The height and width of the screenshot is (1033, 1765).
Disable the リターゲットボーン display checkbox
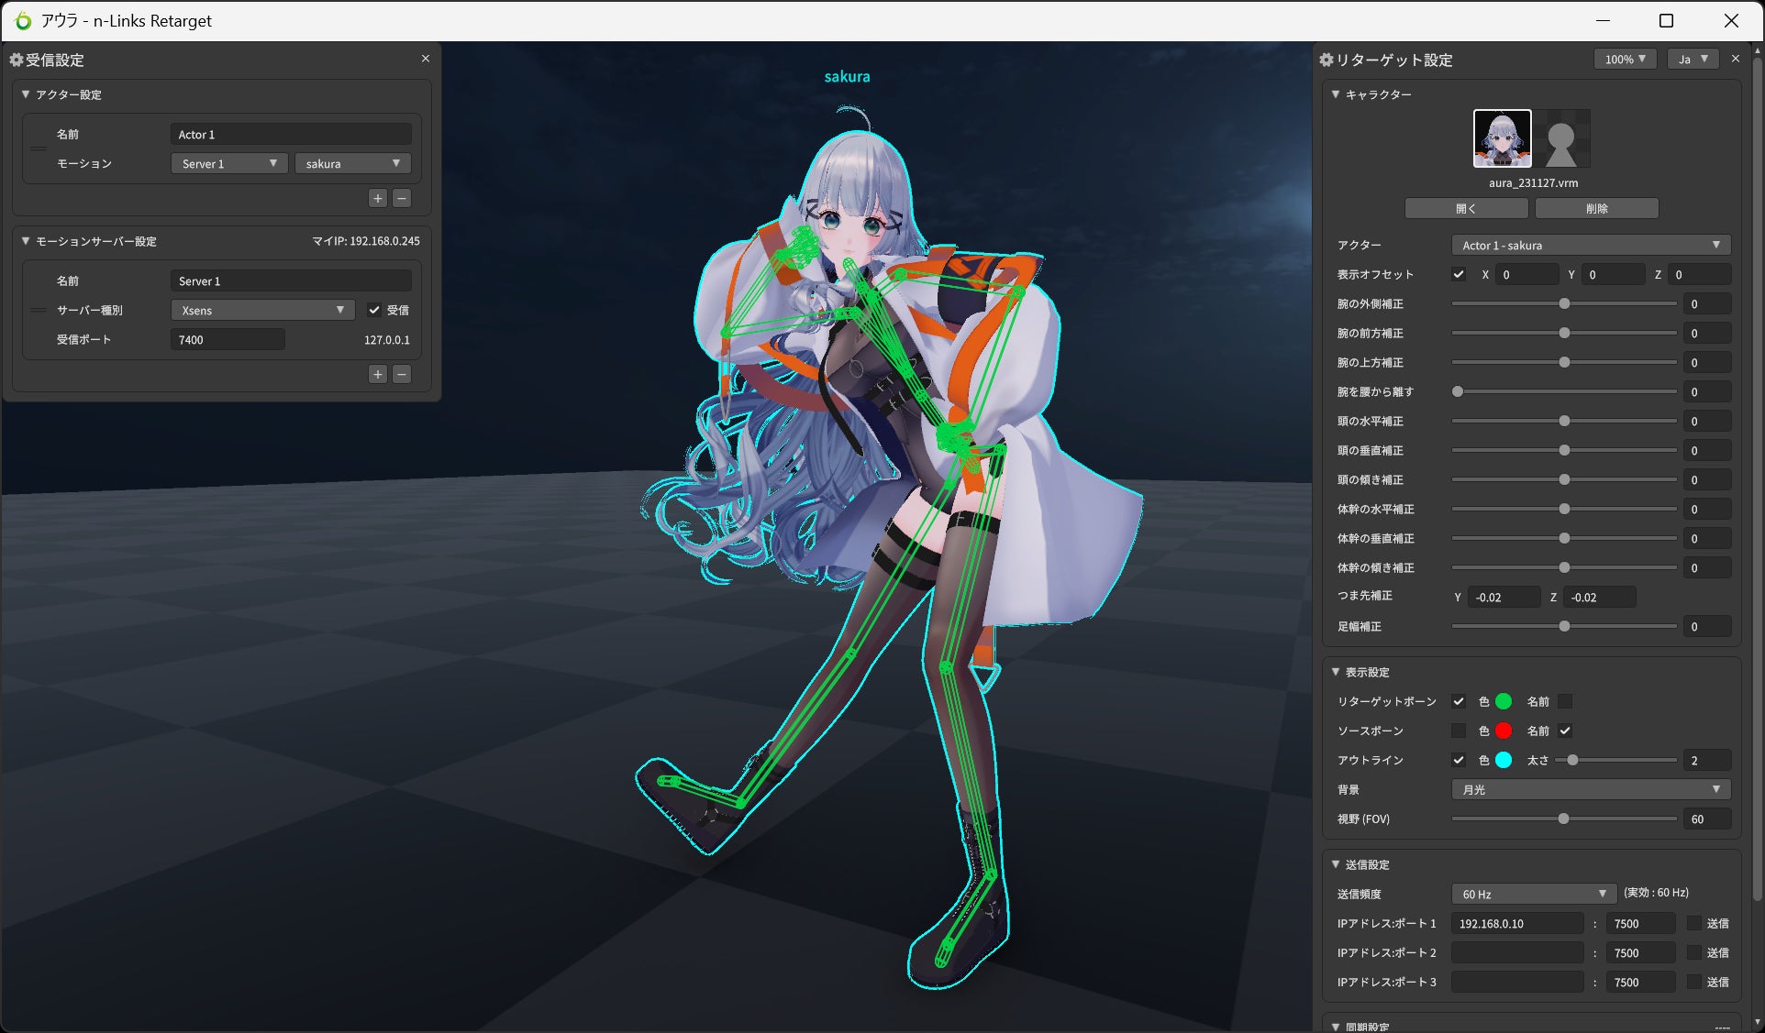click(1459, 701)
